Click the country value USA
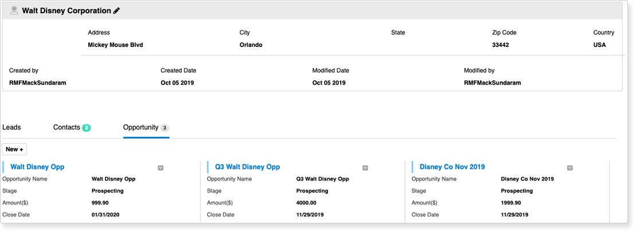Image resolution: width=640 pixels, height=232 pixels. [x=600, y=45]
